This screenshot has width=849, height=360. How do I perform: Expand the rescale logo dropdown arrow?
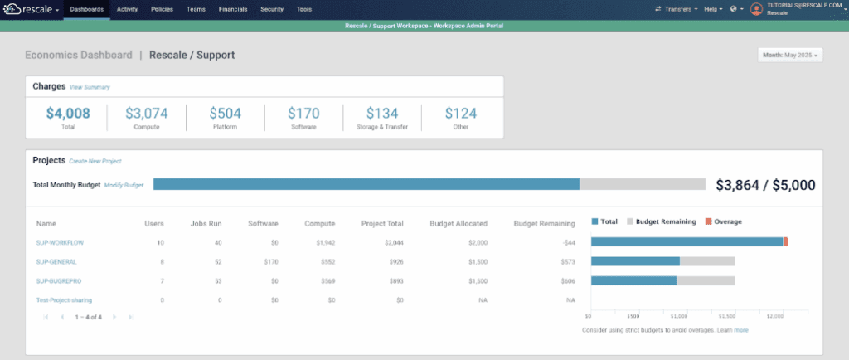point(57,10)
